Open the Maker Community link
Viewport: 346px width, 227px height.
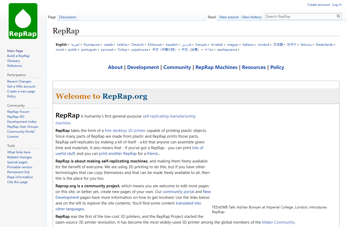click(x=278, y=222)
